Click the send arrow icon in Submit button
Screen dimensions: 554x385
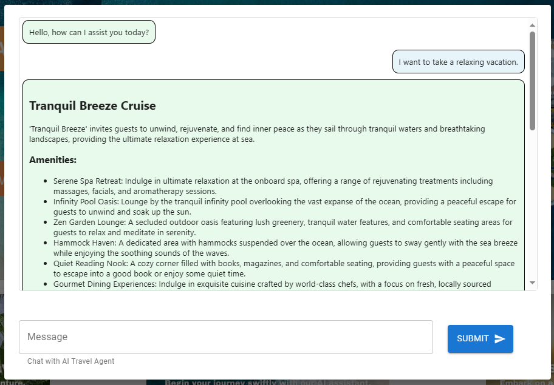point(500,339)
